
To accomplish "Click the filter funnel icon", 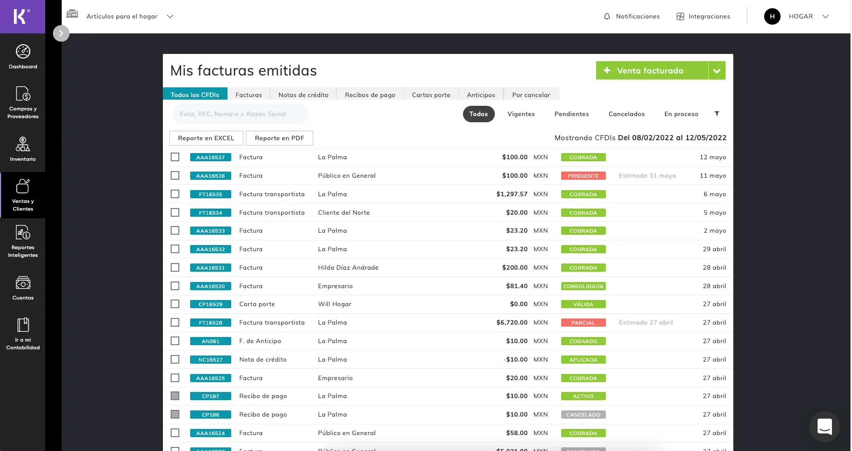I will (x=717, y=114).
